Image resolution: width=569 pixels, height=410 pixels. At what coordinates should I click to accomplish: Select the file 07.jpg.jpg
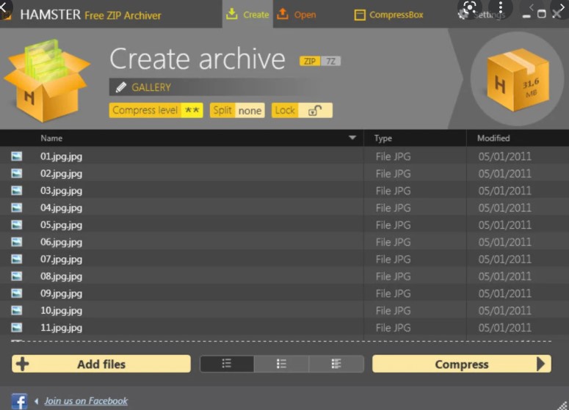[x=61, y=259]
